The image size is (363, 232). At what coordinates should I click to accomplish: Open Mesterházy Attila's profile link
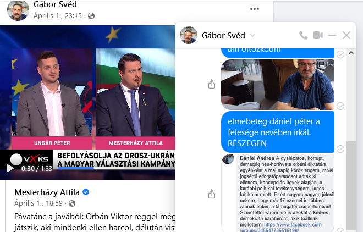47,192
